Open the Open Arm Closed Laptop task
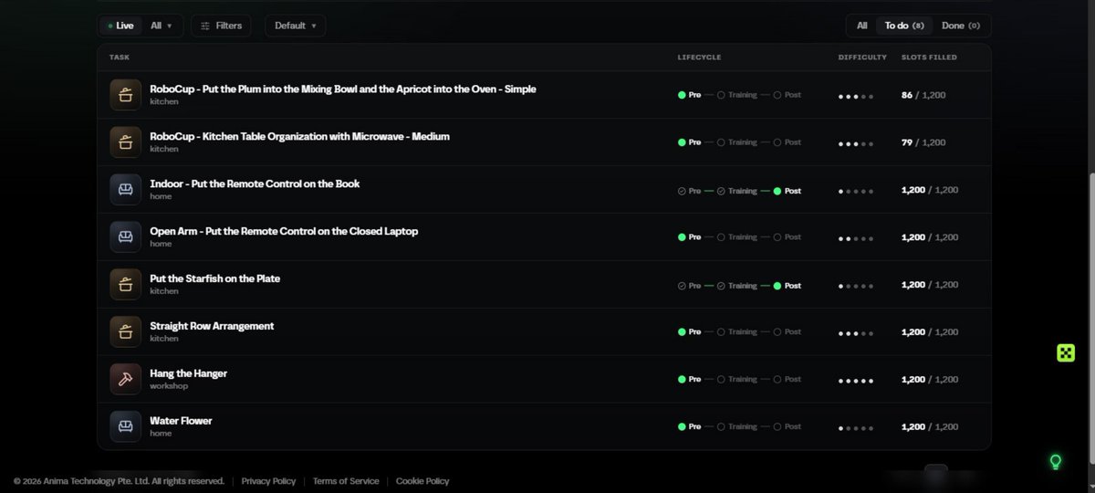Viewport: 1095px width, 493px height. (284, 232)
